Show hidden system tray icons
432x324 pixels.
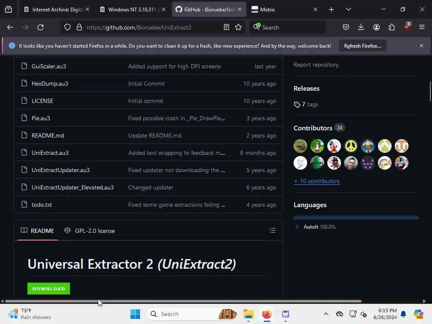pos(326,314)
